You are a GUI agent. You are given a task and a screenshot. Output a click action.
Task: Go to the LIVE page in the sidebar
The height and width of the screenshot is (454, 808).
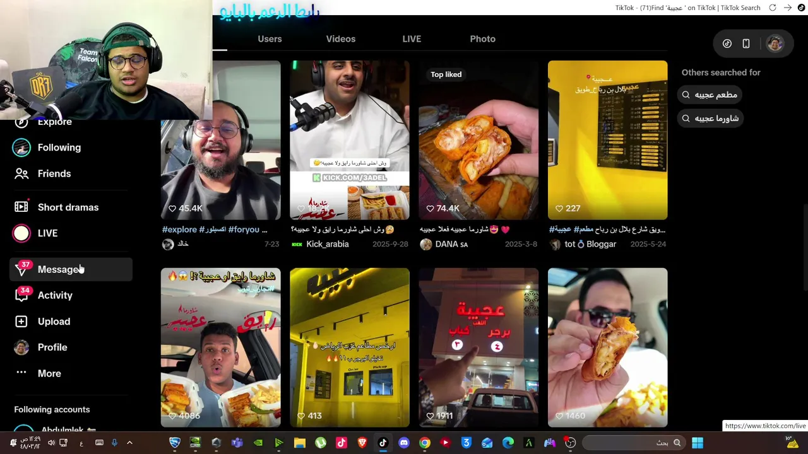[x=47, y=233]
